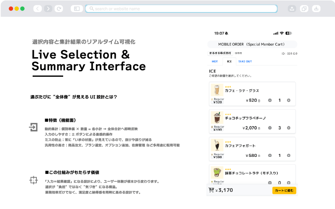This screenshot has width=335, height=209.
Task: Click the search or website name field
Action: click(x=181, y=8)
